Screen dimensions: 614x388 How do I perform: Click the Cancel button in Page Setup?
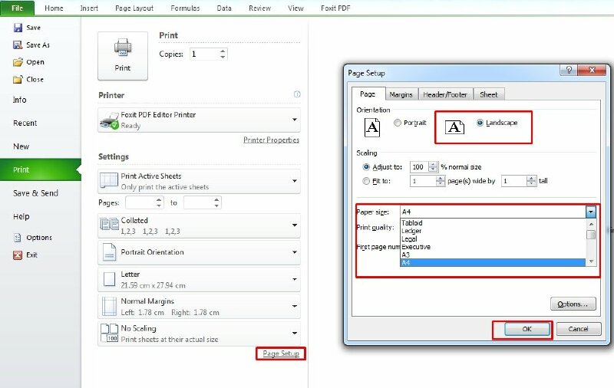[x=579, y=329]
